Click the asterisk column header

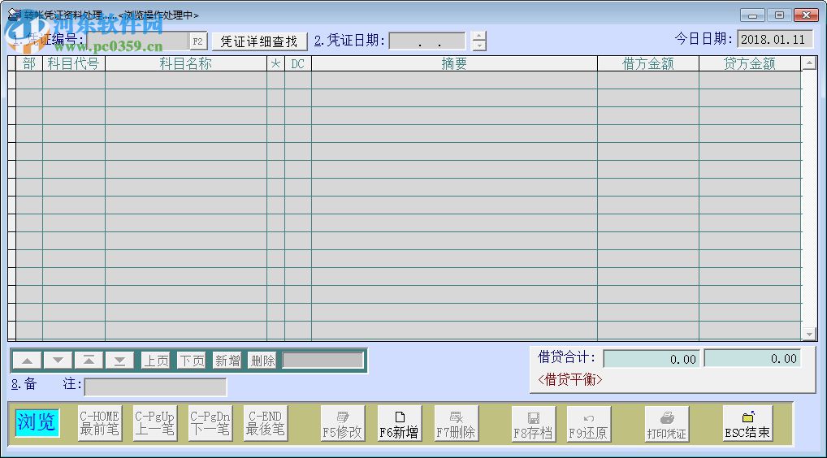276,64
